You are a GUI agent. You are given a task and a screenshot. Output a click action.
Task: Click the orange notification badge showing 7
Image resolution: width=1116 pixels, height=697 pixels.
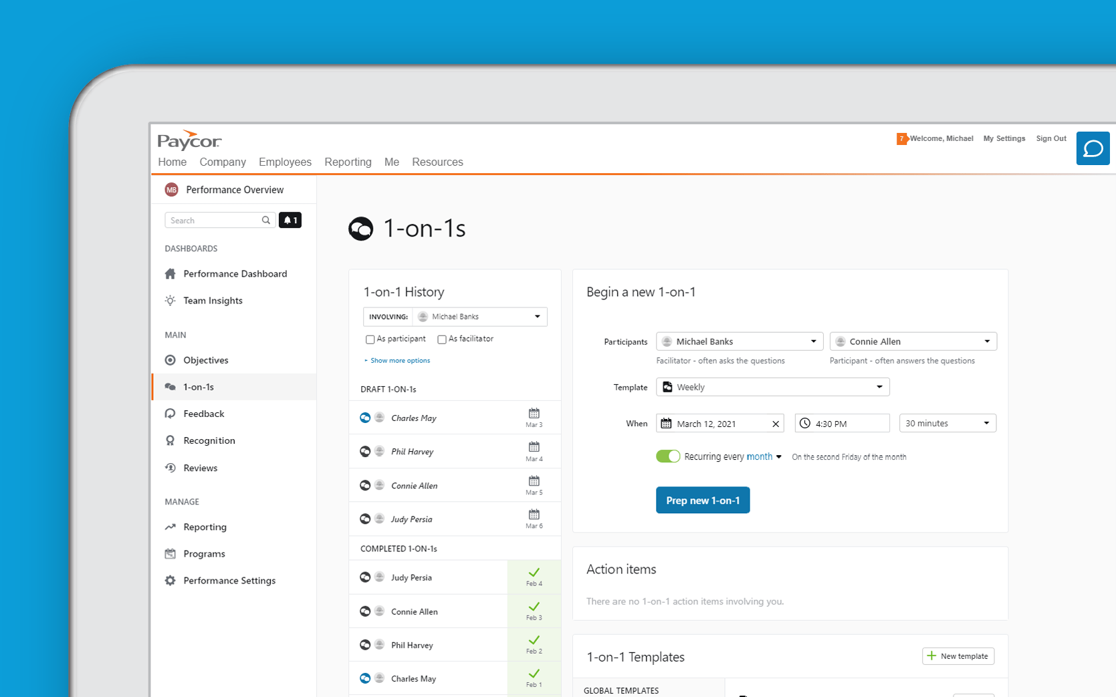901,139
